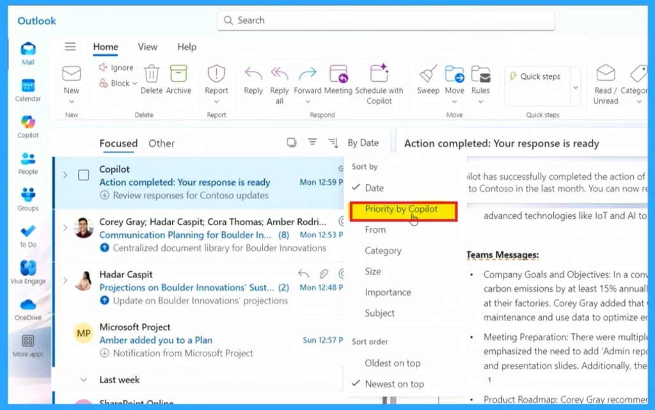Expand the Forward dropdown arrow
Screen dimensions: 655x410
308,102
